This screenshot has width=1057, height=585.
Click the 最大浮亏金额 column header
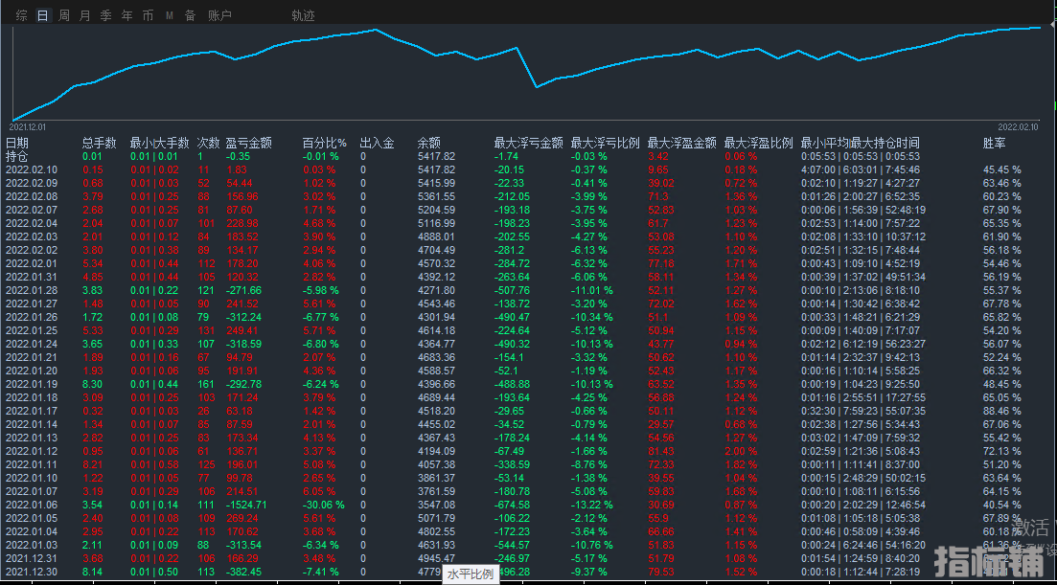coord(528,143)
